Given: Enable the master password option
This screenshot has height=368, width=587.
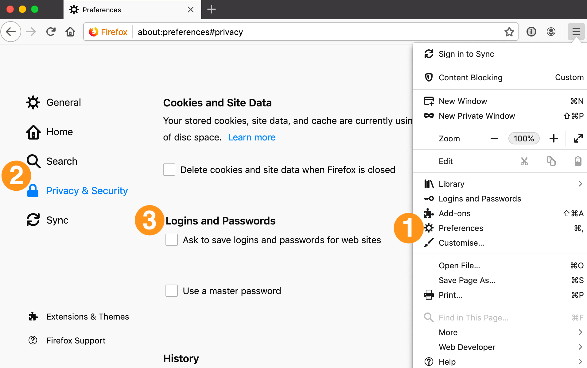Looking at the screenshot, I should [171, 291].
